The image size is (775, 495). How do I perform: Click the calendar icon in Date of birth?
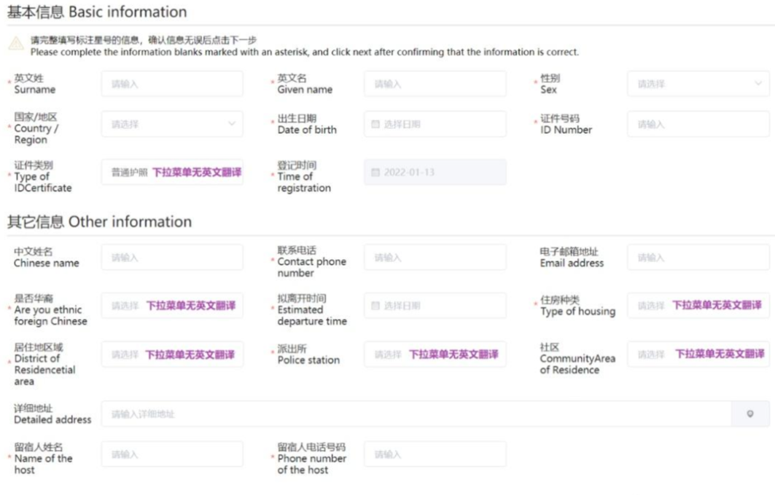pos(375,124)
